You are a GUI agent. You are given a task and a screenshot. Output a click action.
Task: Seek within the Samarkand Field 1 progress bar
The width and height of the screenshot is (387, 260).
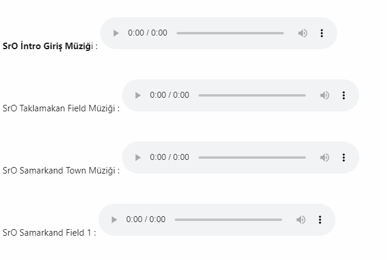[228, 220]
